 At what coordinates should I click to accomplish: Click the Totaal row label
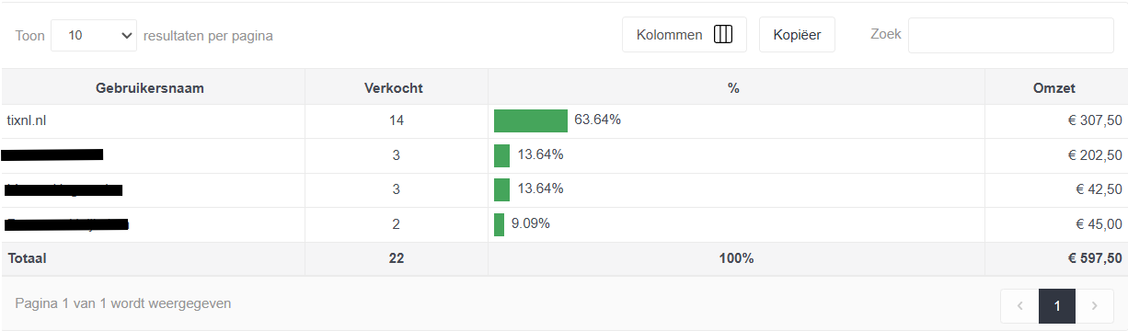pos(27,258)
